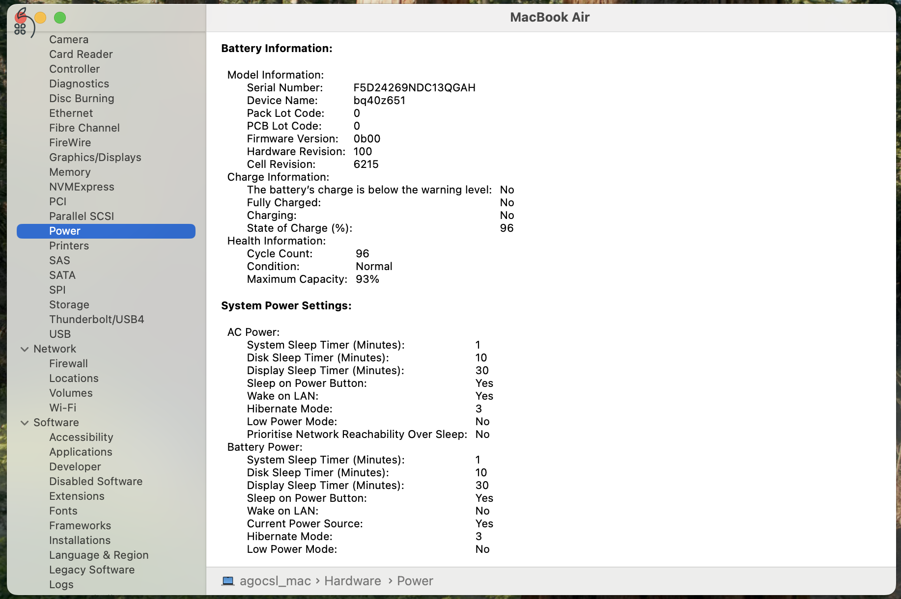Click the laptop icon in path bar
The image size is (901, 599).
point(228,581)
